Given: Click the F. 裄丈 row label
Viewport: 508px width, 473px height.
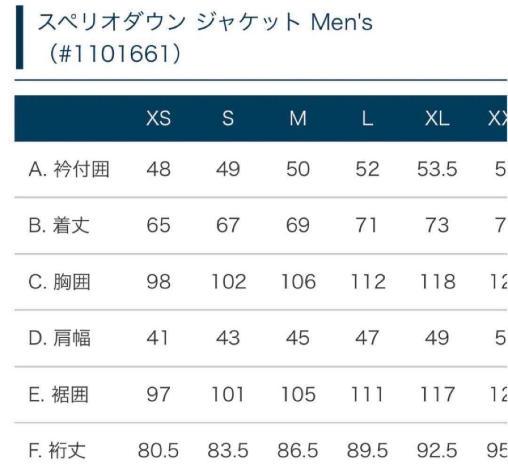Looking at the screenshot, I should 57,451.
